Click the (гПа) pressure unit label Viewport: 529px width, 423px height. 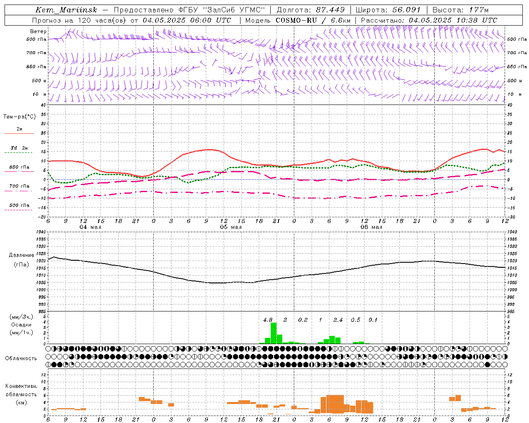pyautogui.click(x=21, y=265)
